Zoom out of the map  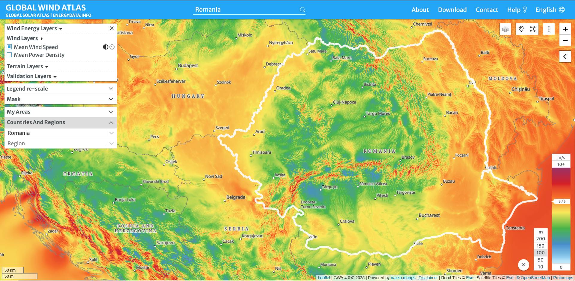pyautogui.click(x=565, y=40)
